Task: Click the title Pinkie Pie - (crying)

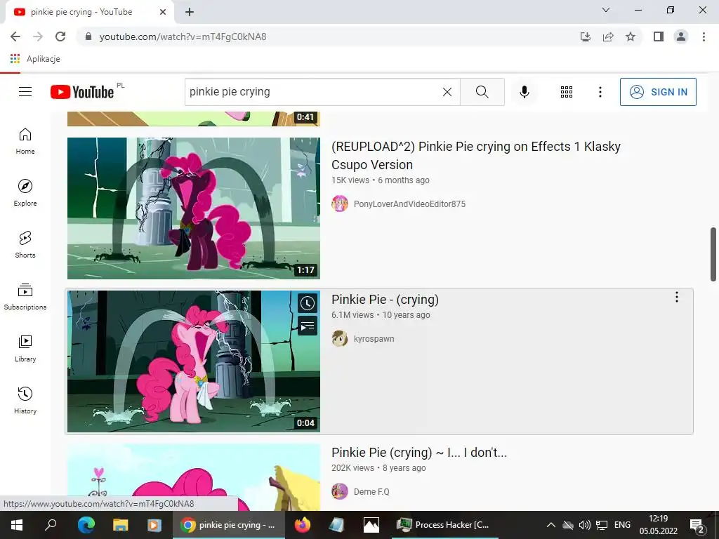Action: point(385,299)
